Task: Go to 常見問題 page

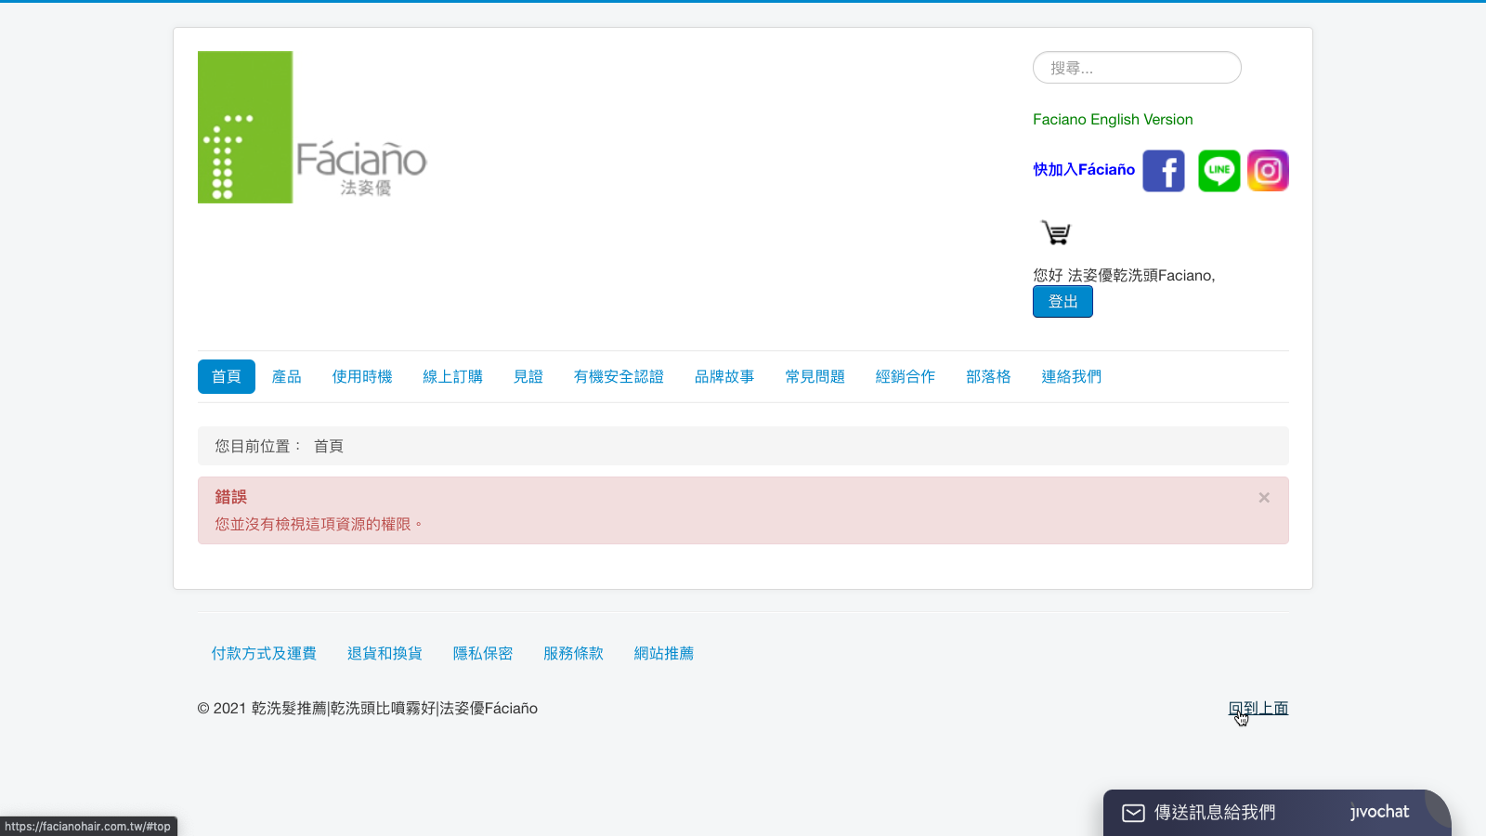Action: (815, 377)
